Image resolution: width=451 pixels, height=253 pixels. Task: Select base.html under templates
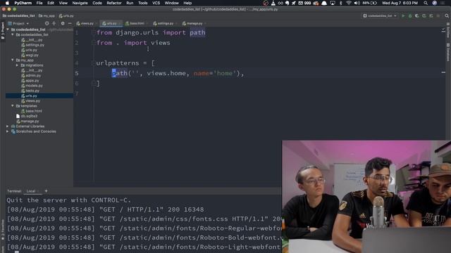[x=33, y=111]
